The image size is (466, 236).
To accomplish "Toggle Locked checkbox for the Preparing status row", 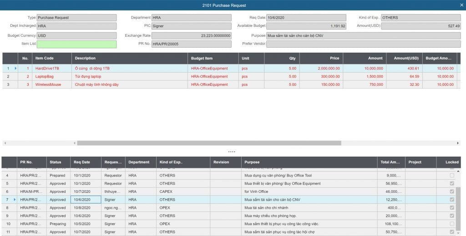I will click(452, 224).
